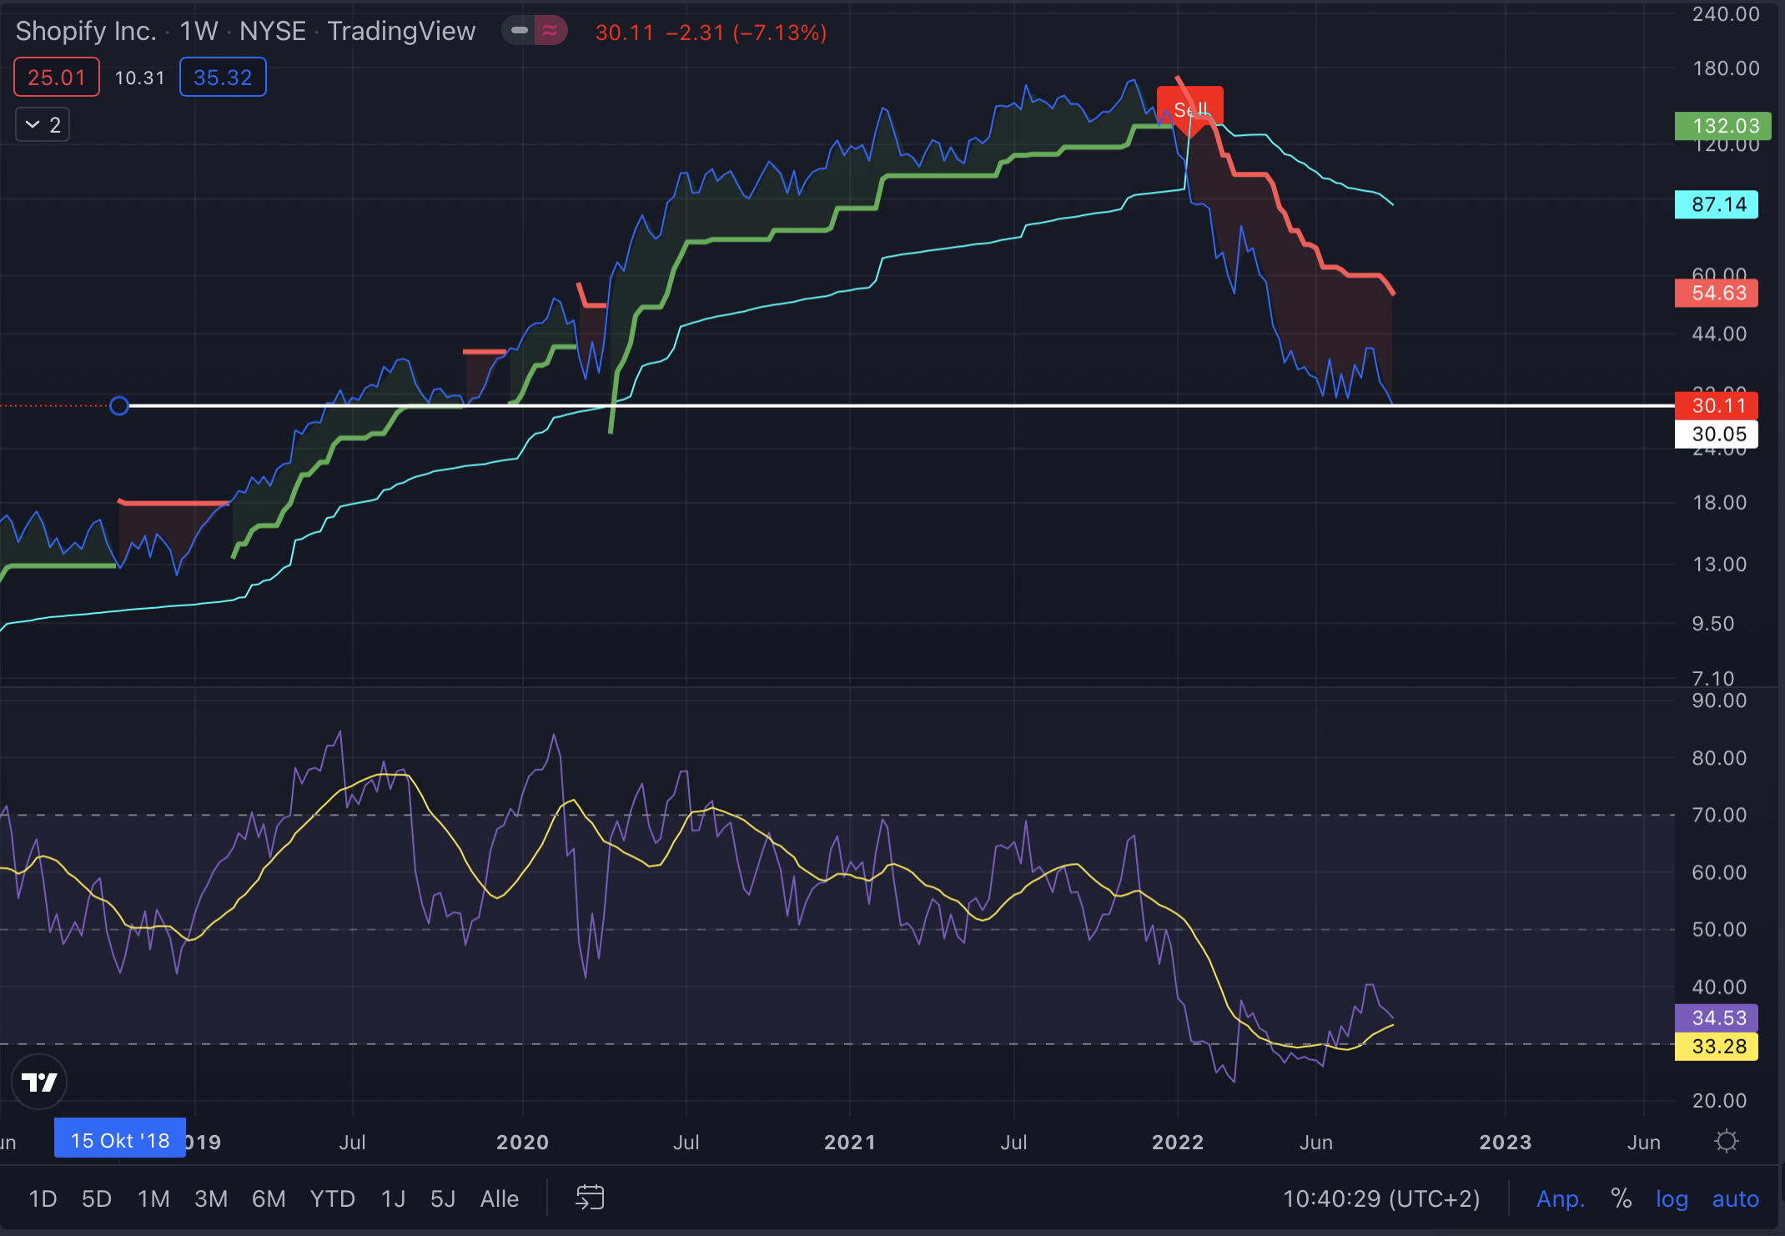Toggle percent scale mode
Image resolution: width=1785 pixels, height=1236 pixels.
1621,1198
